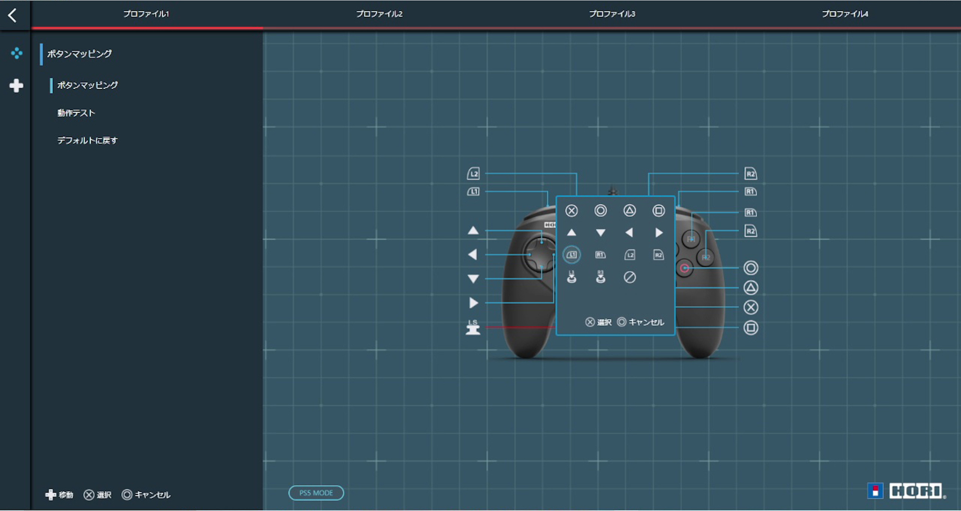Select the Triangle button in mapping popup
This screenshot has height=511, width=961.
coord(629,210)
